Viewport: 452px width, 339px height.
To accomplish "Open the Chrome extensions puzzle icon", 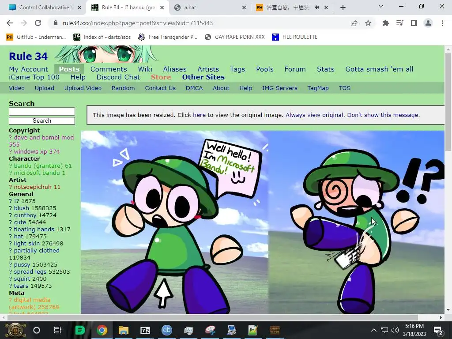I will pyautogui.click(x=386, y=23).
